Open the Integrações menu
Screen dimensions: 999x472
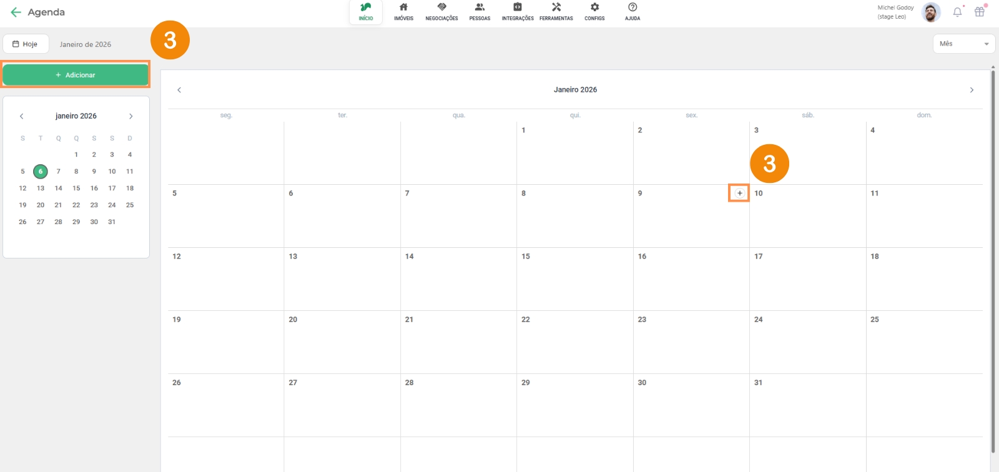click(x=518, y=11)
